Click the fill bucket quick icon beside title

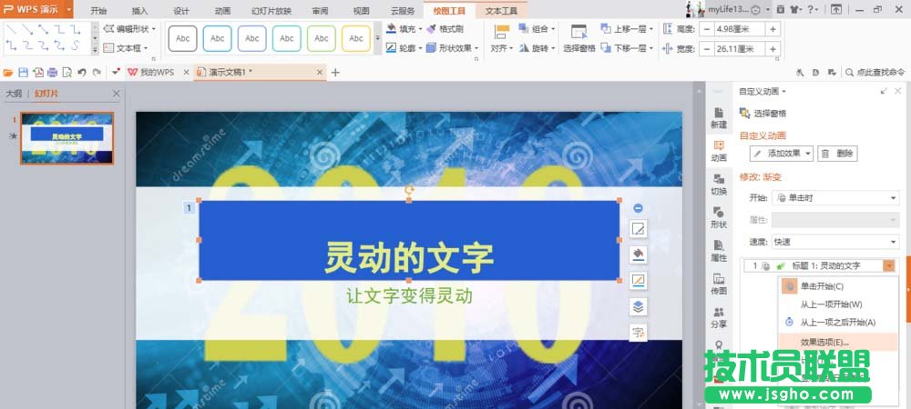[x=638, y=254]
